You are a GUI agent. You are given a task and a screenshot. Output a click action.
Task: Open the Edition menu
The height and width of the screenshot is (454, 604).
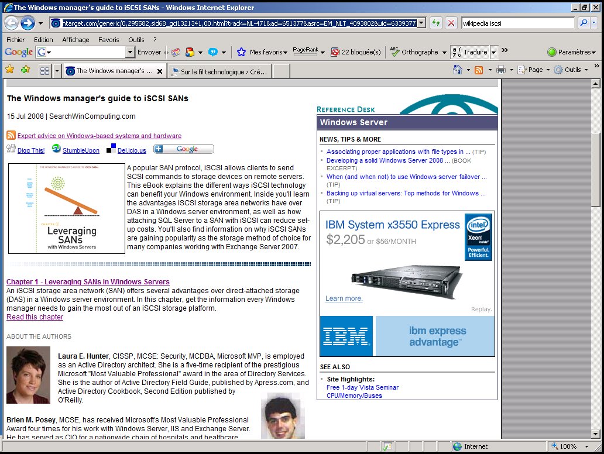[43, 40]
